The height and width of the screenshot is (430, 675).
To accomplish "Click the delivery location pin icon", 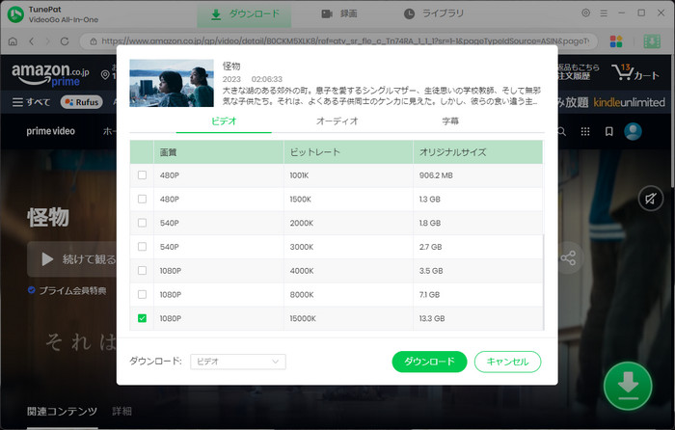I will (105, 75).
